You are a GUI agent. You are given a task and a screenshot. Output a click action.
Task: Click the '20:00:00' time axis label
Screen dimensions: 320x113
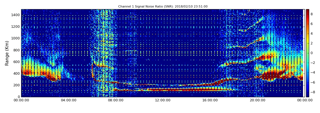click(x=257, y=100)
